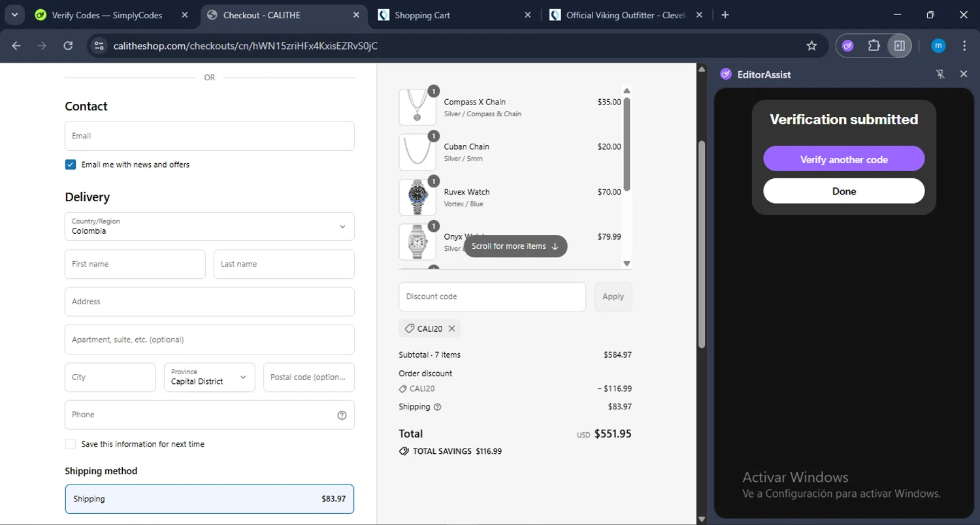The height and width of the screenshot is (525, 980).
Task: Focus the City field
Action: pos(110,377)
